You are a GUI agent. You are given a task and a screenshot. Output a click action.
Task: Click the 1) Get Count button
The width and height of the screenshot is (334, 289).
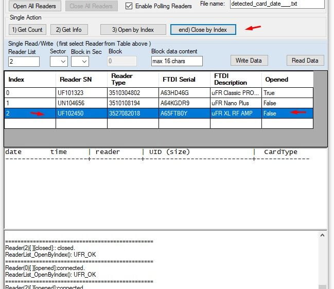[x=27, y=30]
